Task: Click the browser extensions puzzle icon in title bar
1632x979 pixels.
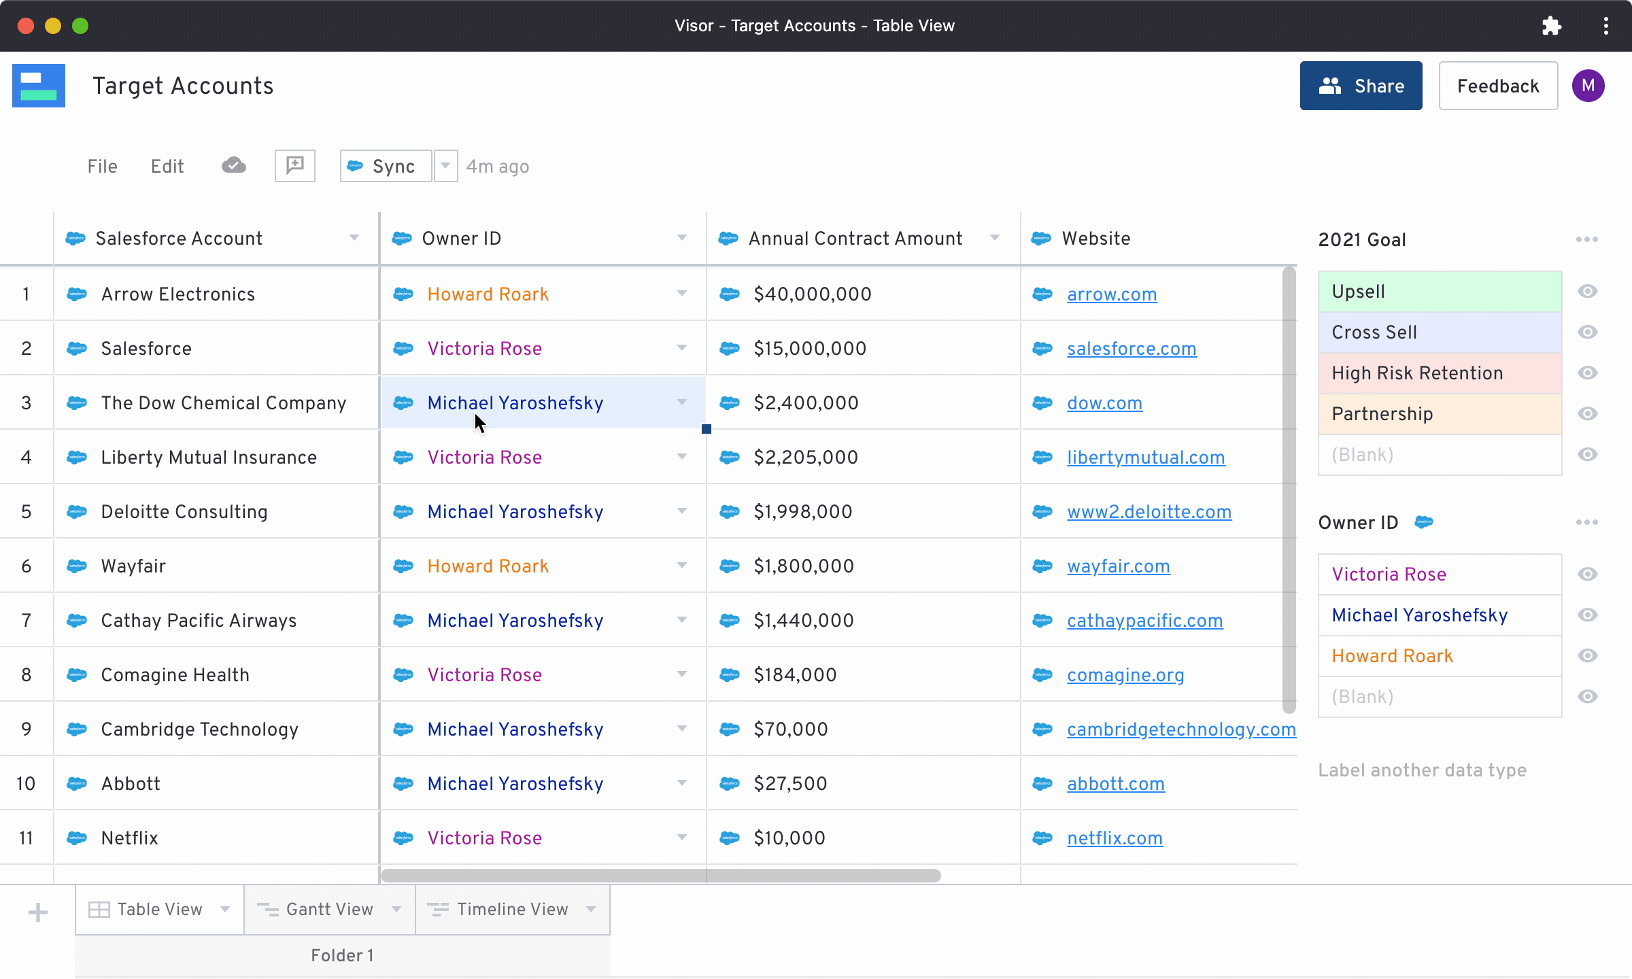Action: pos(1552,26)
